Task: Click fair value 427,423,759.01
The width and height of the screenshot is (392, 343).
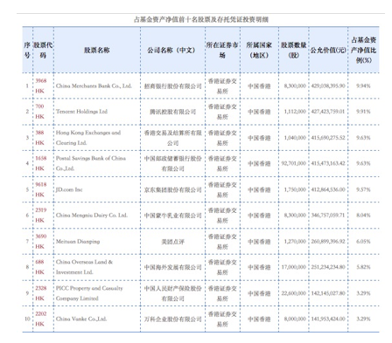Action: pos(328,112)
